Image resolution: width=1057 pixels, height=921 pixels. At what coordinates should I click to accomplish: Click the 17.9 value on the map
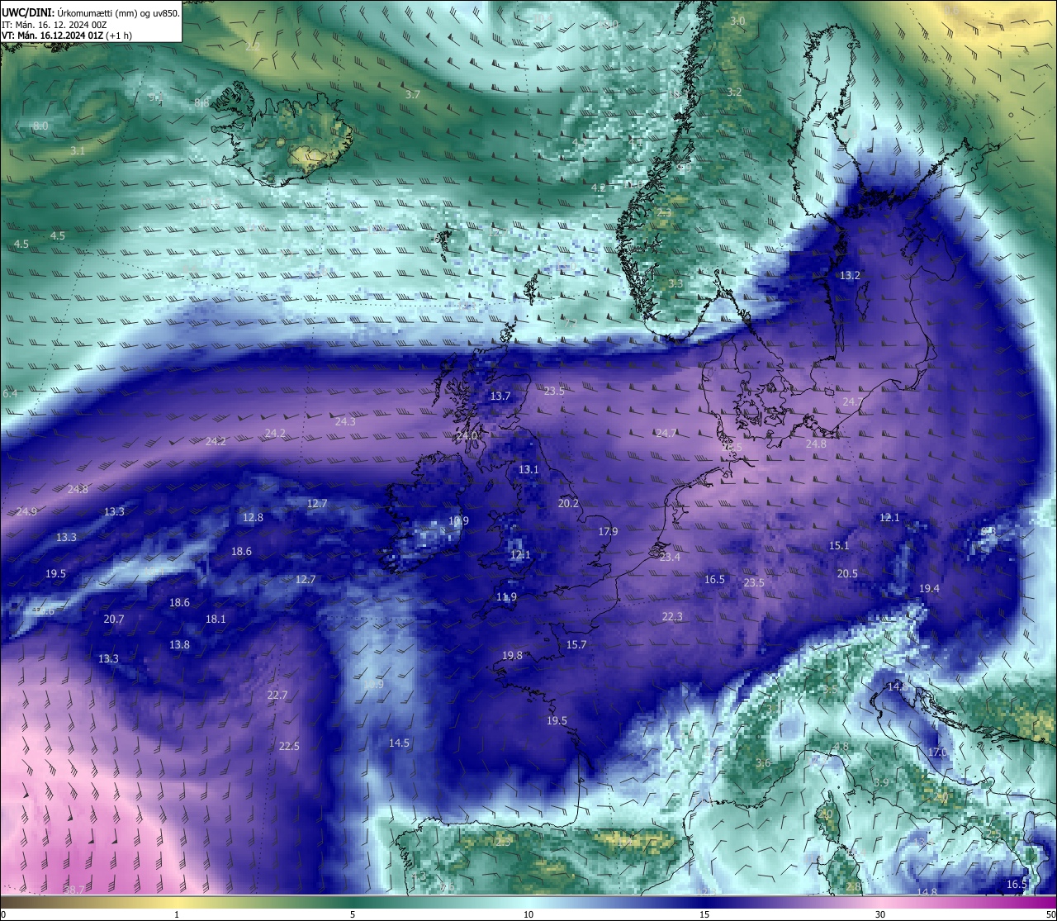(608, 531)
